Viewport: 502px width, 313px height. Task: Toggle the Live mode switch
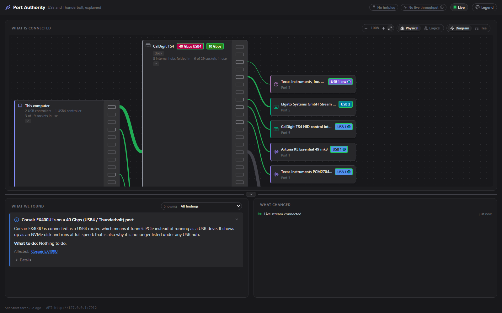pyautogui.click(x=459, y=8)
